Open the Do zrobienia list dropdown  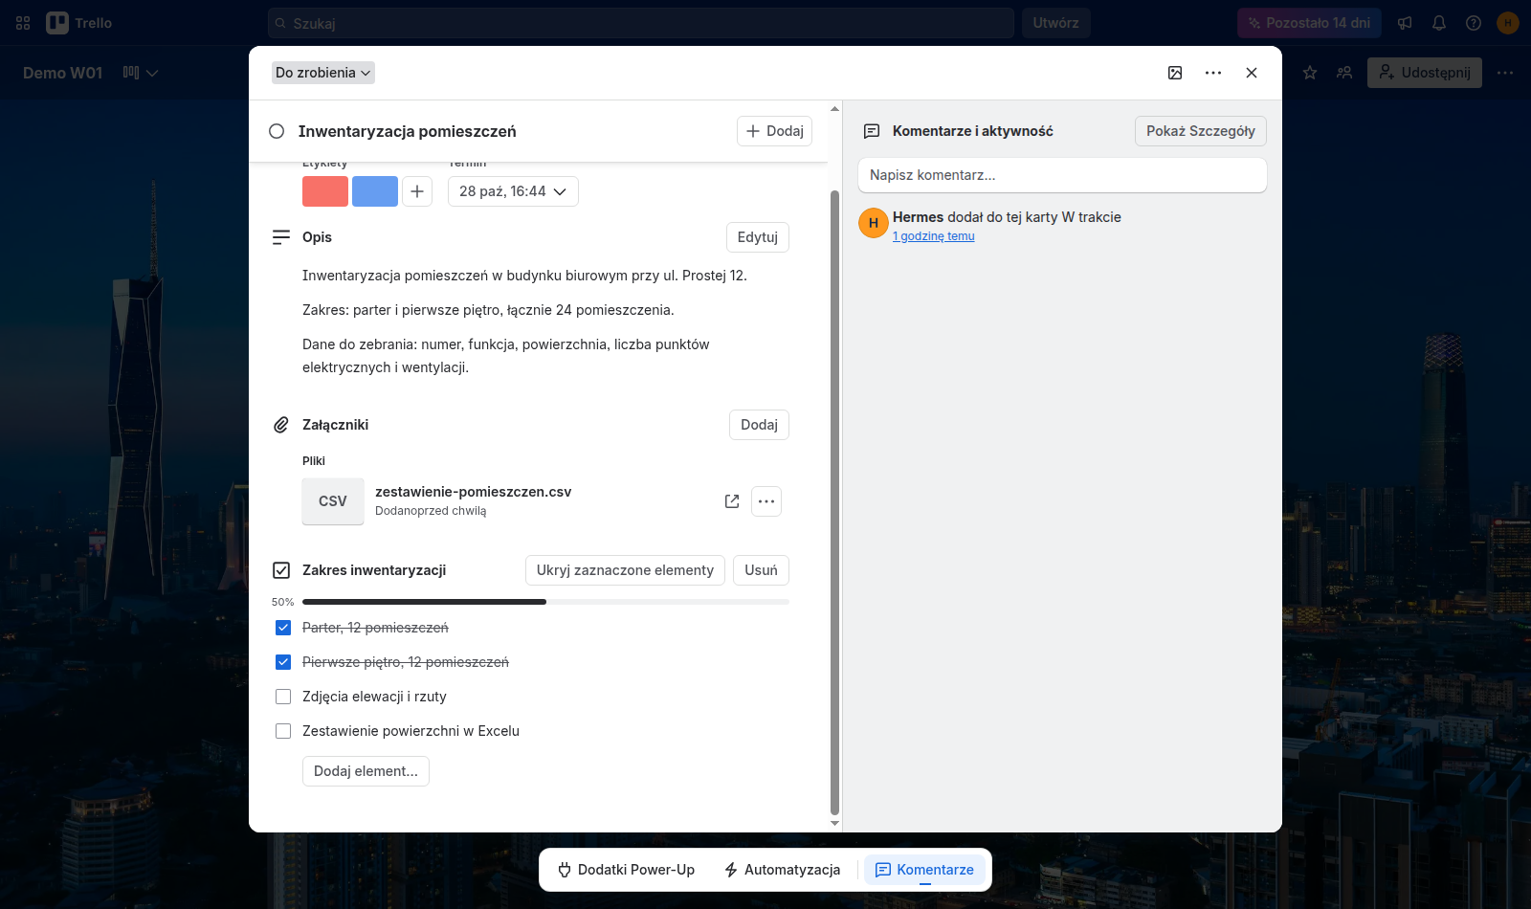tap(323, 73)
